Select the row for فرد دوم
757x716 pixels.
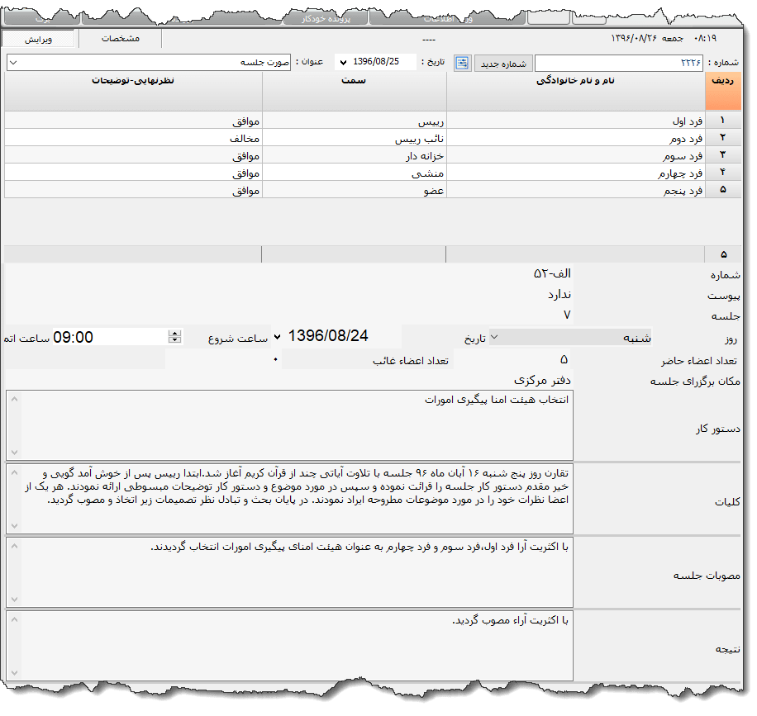pos(575,139)
